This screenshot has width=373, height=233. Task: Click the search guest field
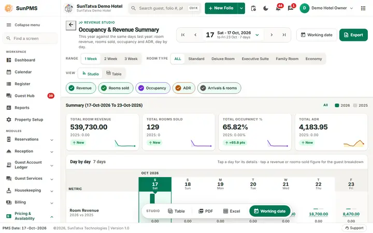point(165,8)
